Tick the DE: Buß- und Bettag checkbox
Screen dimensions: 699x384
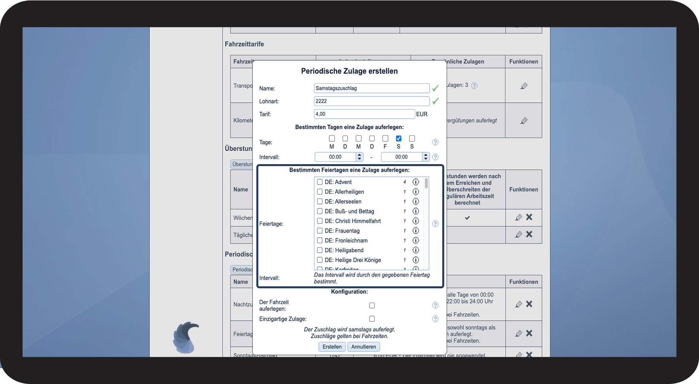click(x=320, y=211)
